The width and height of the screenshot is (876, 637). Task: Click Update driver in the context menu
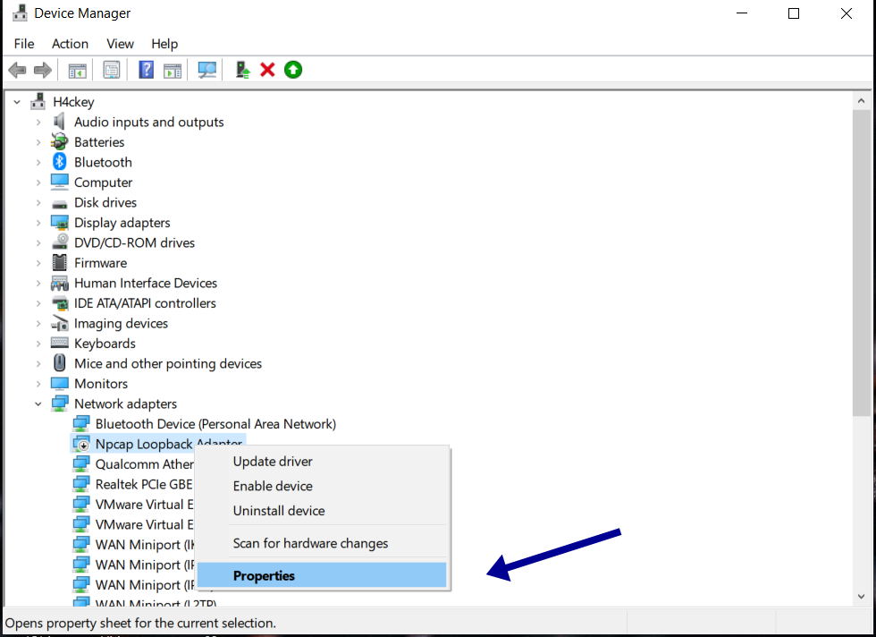271,461
